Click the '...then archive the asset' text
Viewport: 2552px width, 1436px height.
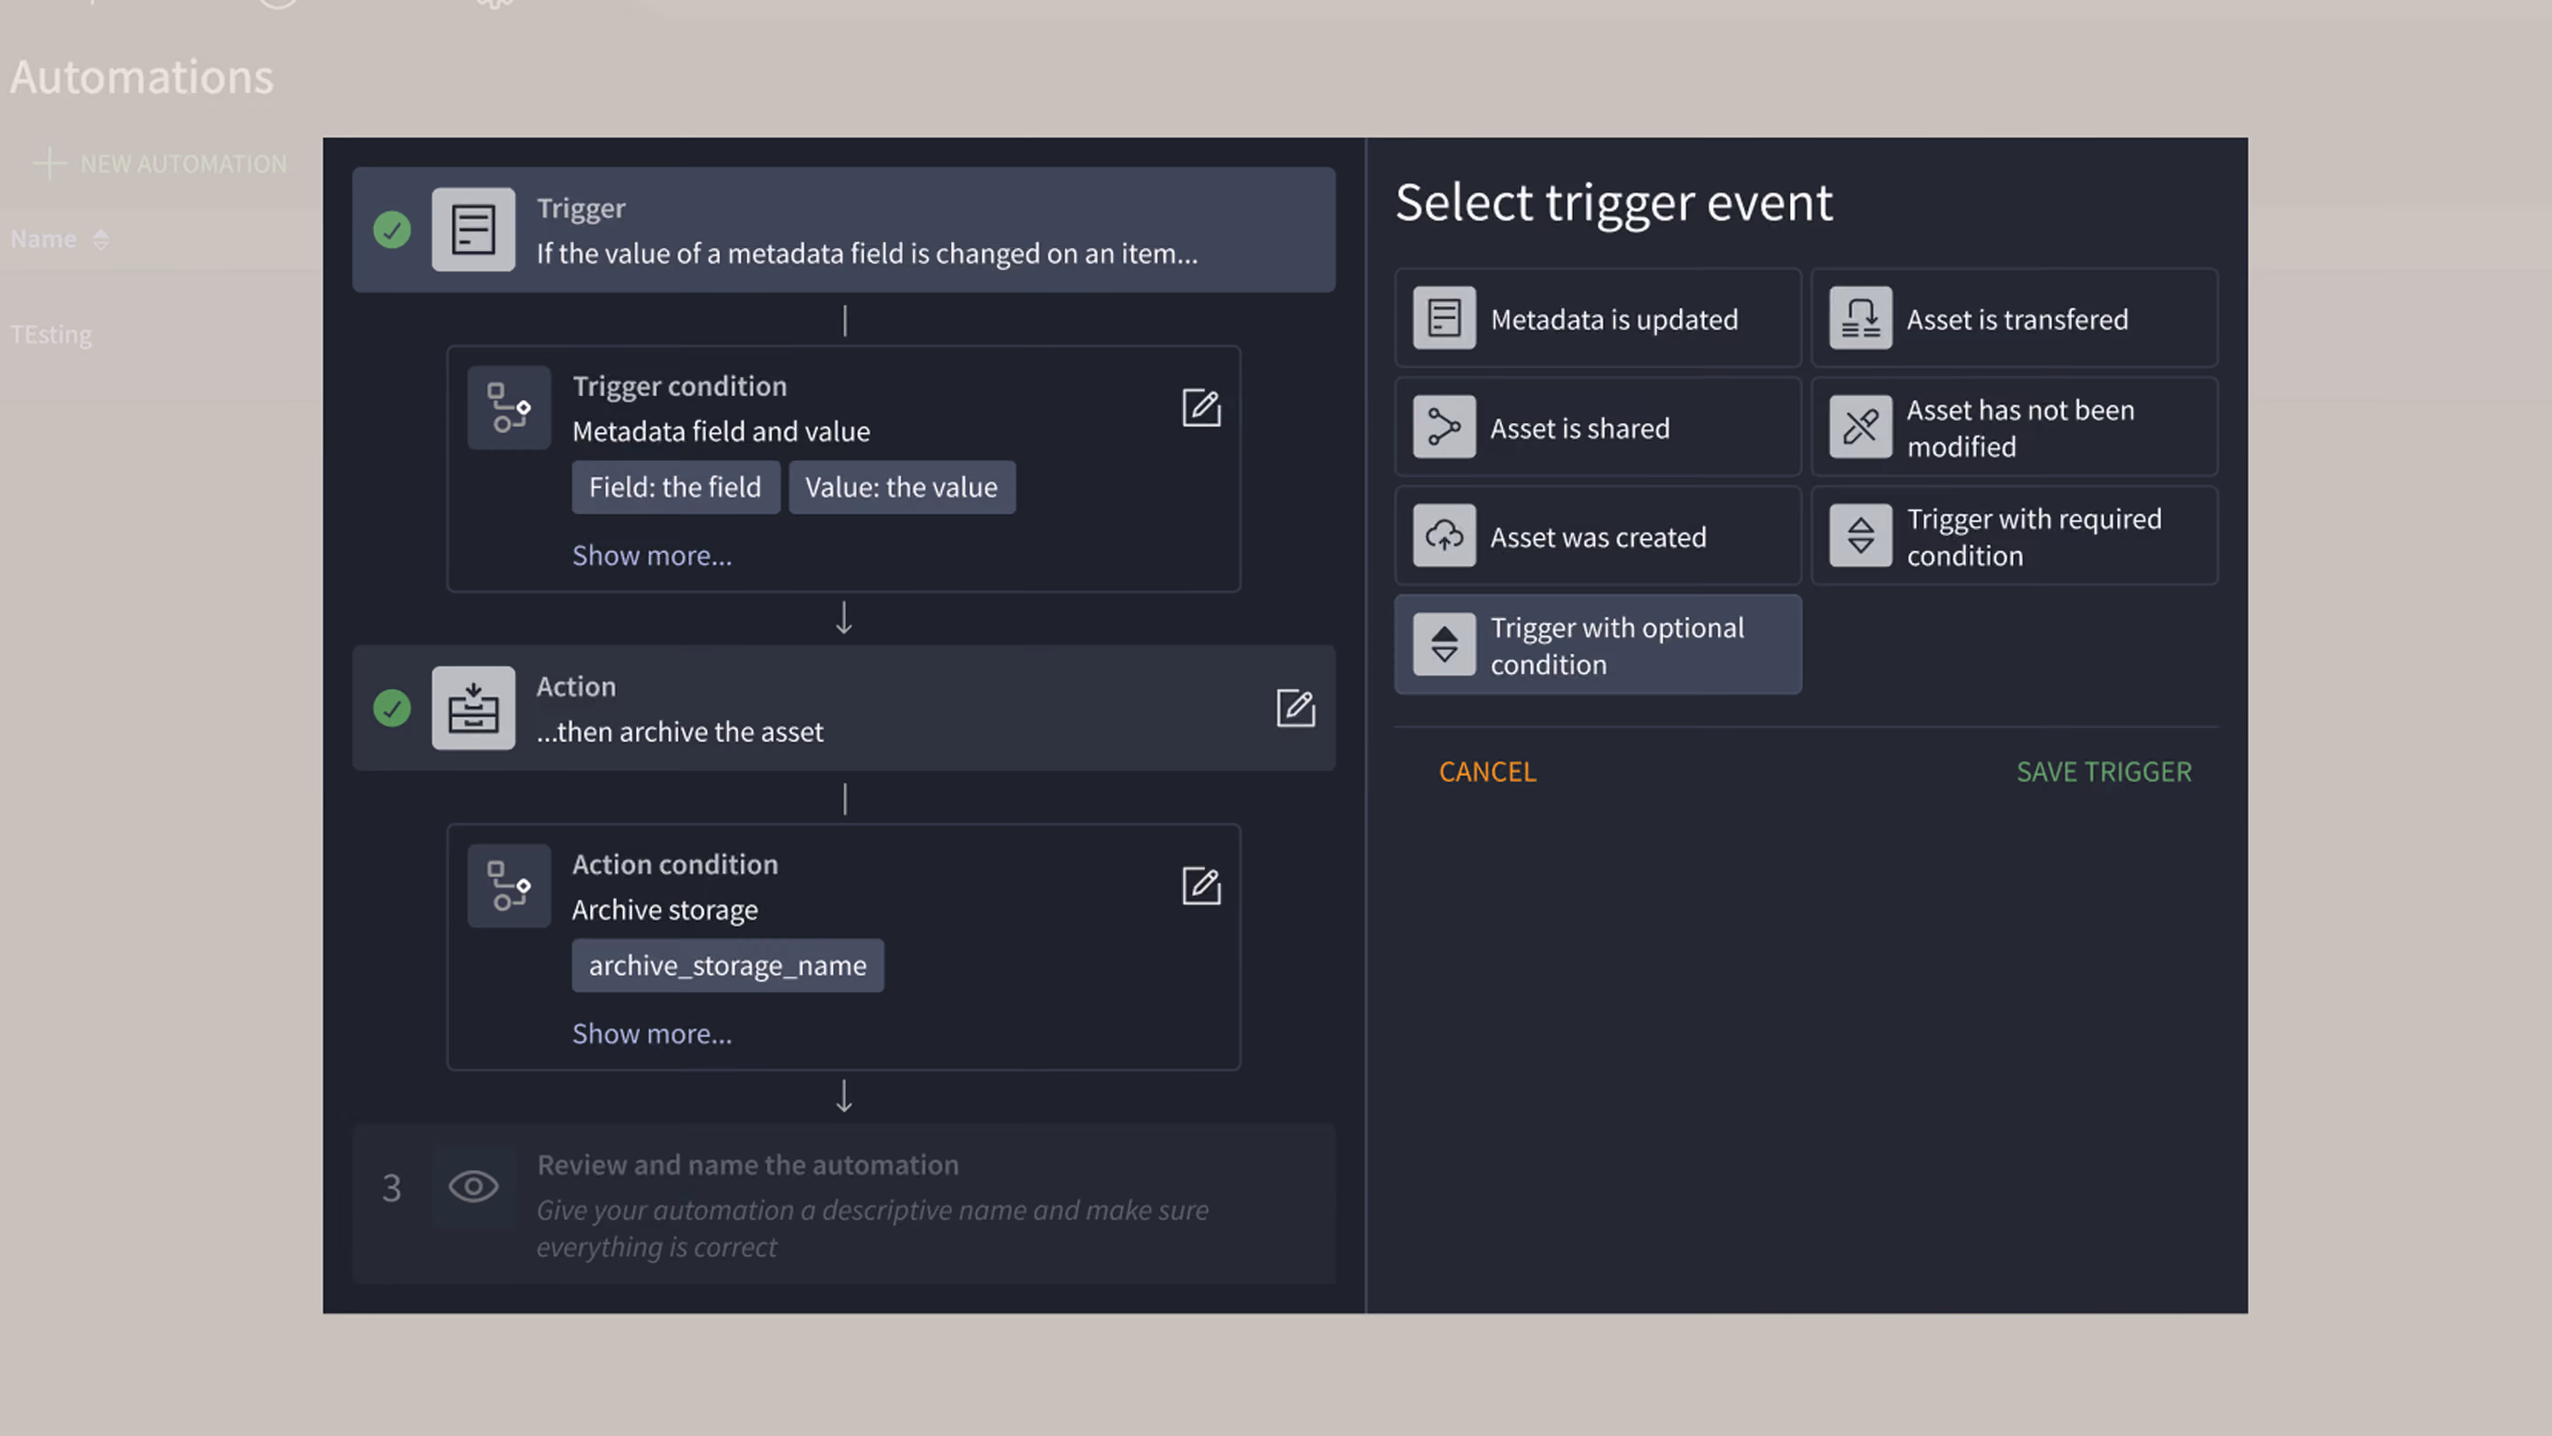680,731
